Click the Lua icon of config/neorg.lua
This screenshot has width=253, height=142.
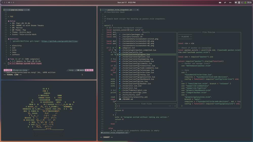120,75
